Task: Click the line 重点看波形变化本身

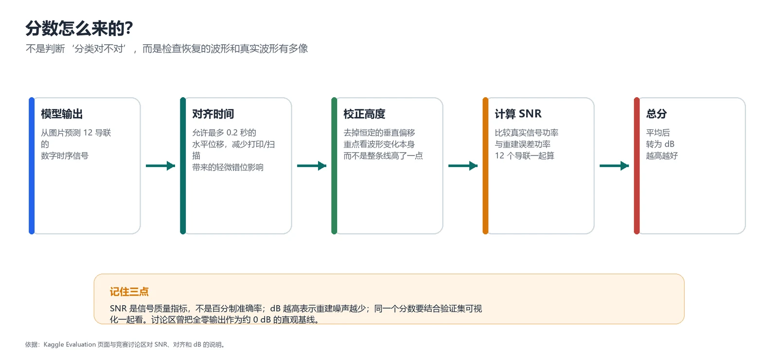Action: 379,144
